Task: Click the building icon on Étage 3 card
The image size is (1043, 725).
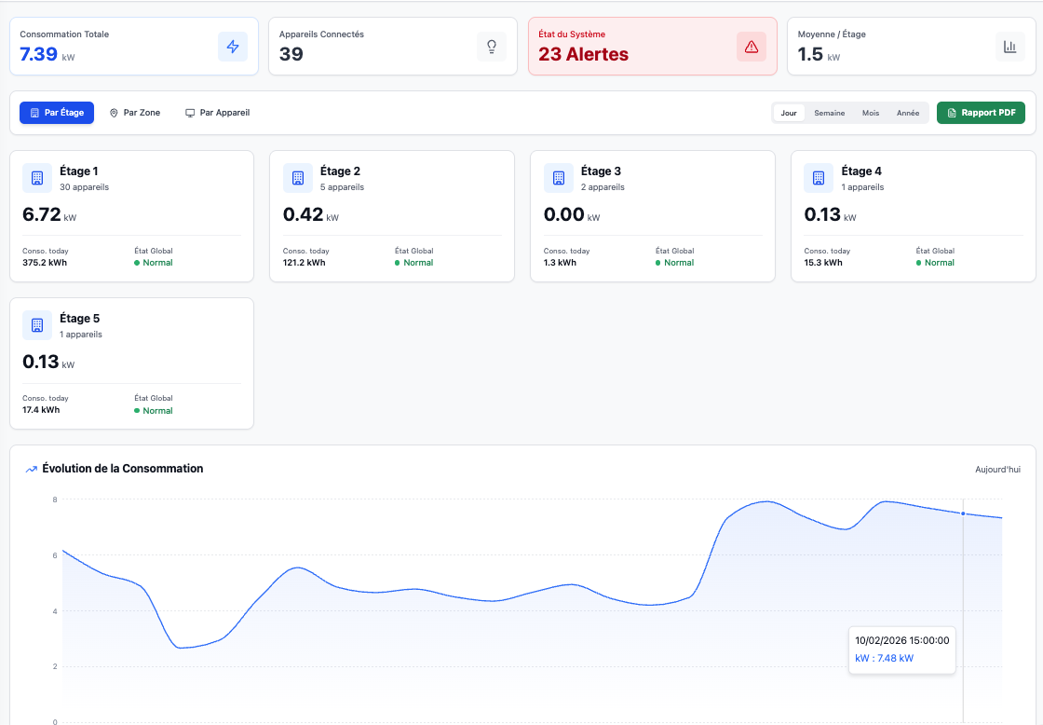Action: [559, 178]
